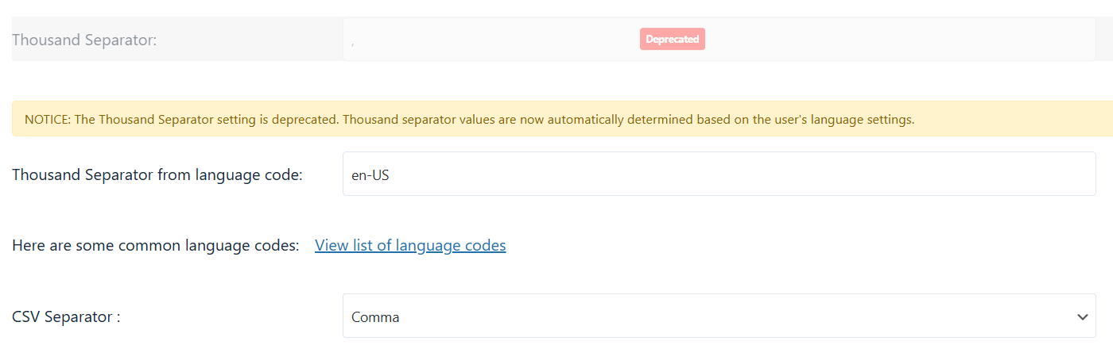Click empty area right of en-US in the field

[x=739, y=174]
